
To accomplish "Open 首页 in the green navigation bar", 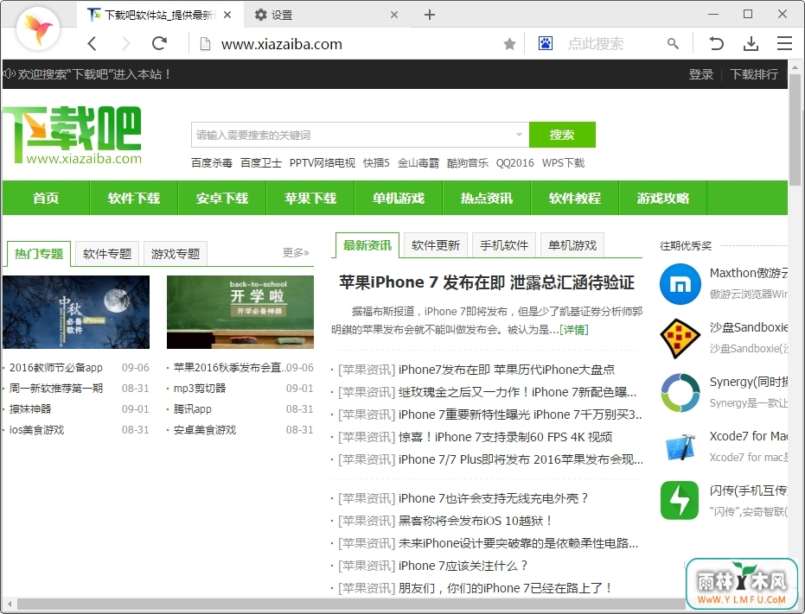I will [x=46, y=198].
